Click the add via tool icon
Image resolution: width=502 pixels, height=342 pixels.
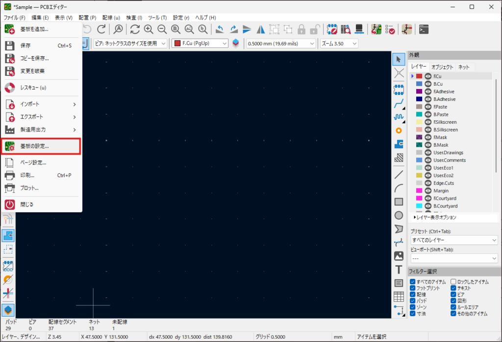(399, 131)
